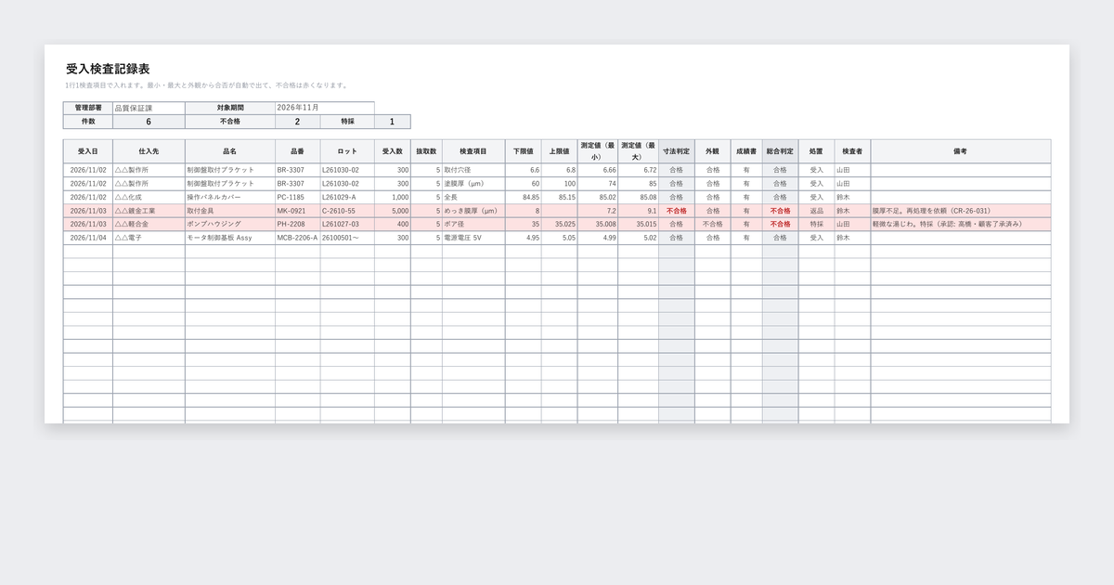1114x585 pixels.
Task: Click the 品質保証課 department cell
Action: (x=149, y=108)
